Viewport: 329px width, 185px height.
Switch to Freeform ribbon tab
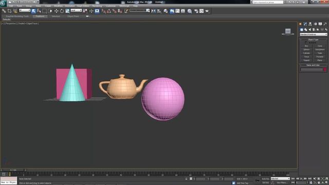[x=40, y=16]
